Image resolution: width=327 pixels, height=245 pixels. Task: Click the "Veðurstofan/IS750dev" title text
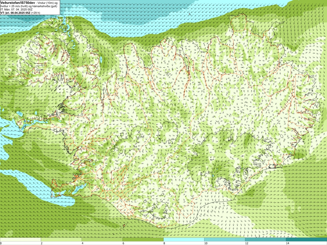coord(18,2)
